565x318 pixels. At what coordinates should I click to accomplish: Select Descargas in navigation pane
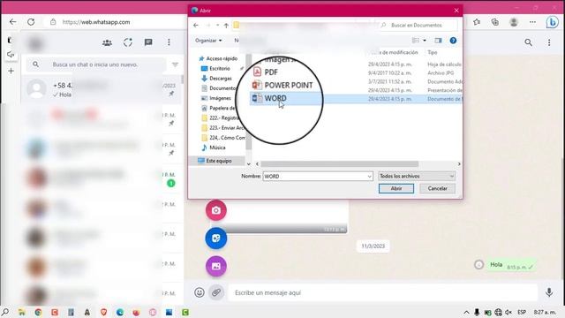[220, 79]
